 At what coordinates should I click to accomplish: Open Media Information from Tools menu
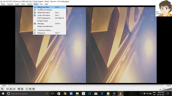[x=49, y=13]
